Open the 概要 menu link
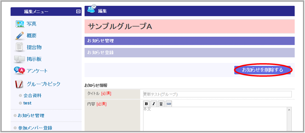 pyautogui.click(x=31, y=36)
